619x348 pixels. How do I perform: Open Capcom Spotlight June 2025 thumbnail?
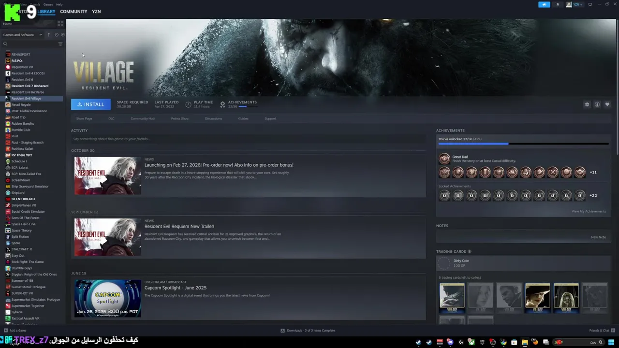pos(107,298)
